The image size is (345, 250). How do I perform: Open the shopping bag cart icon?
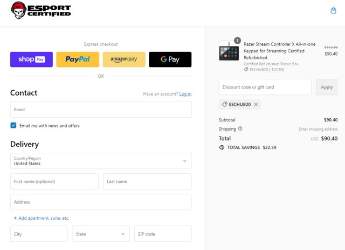click(333, 11)
